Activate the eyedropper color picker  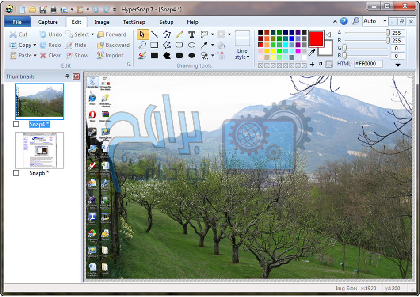coord(312,52)
